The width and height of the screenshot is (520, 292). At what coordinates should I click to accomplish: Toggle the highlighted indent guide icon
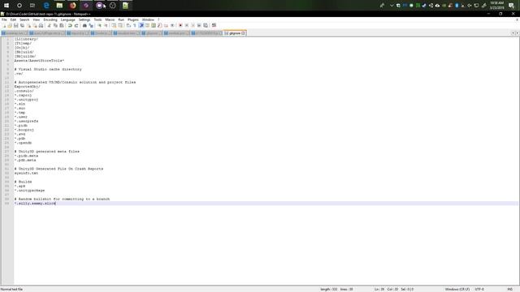point(141,25)
